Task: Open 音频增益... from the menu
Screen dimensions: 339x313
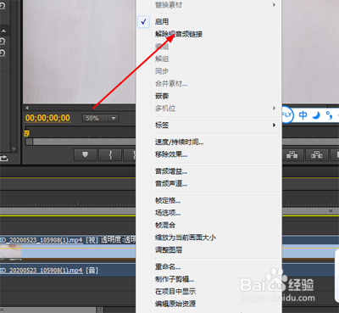Action: 209,171
